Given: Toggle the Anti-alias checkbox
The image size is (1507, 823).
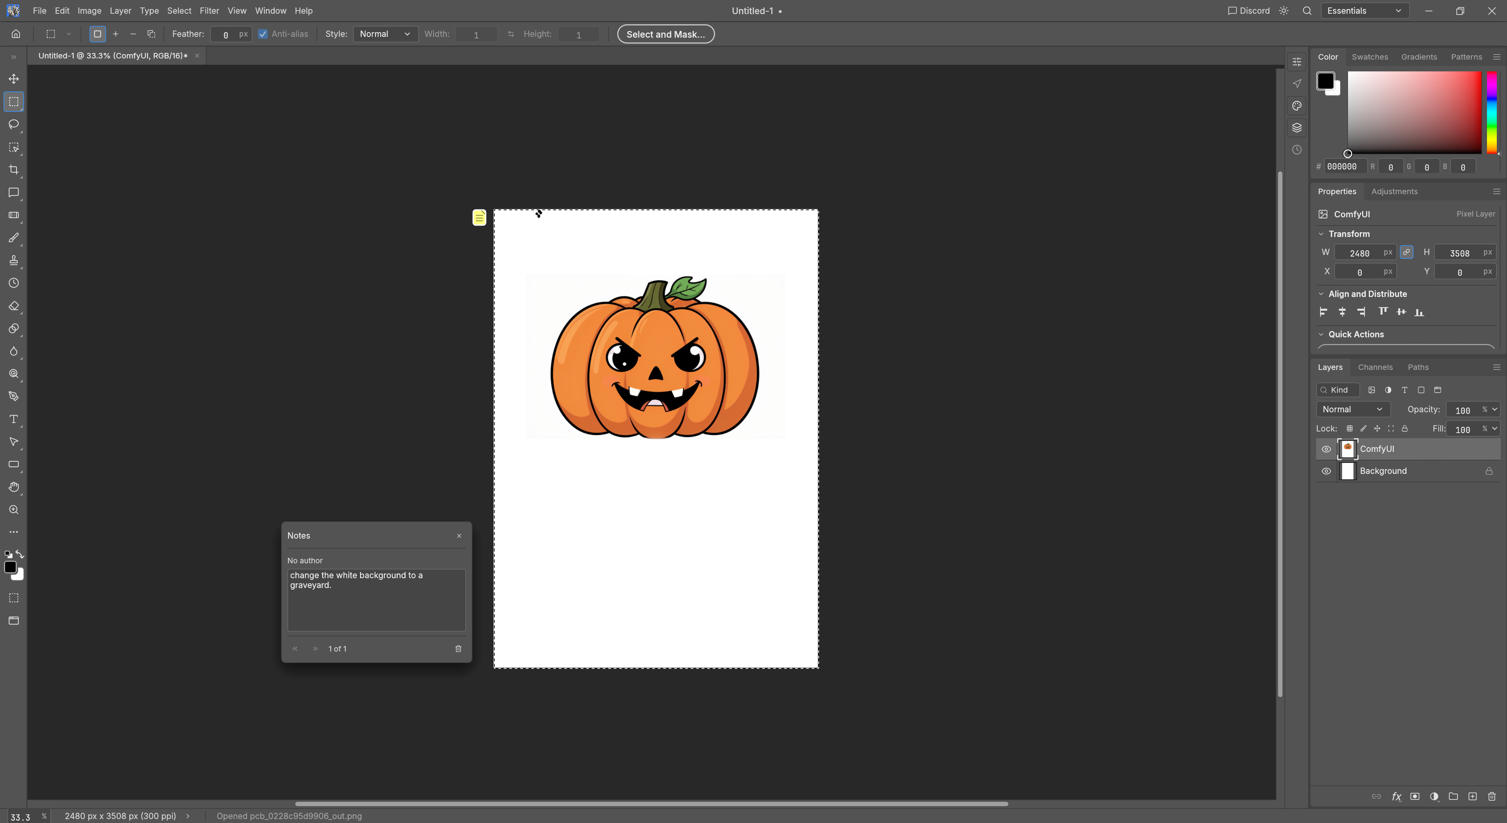Looking at the screenshot, I should point(263,34).
